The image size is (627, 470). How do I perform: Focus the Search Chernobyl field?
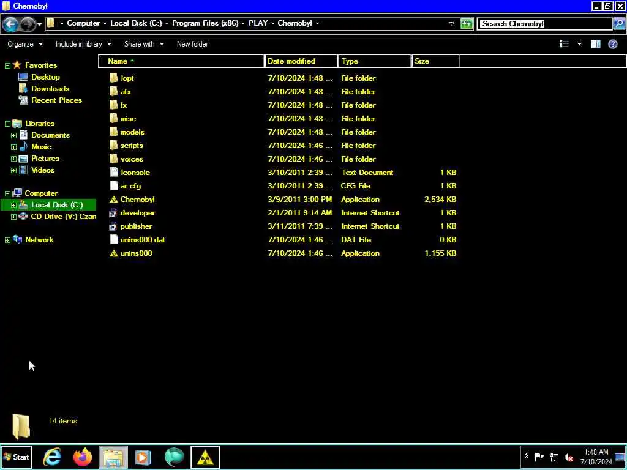(x=546, y=24)
